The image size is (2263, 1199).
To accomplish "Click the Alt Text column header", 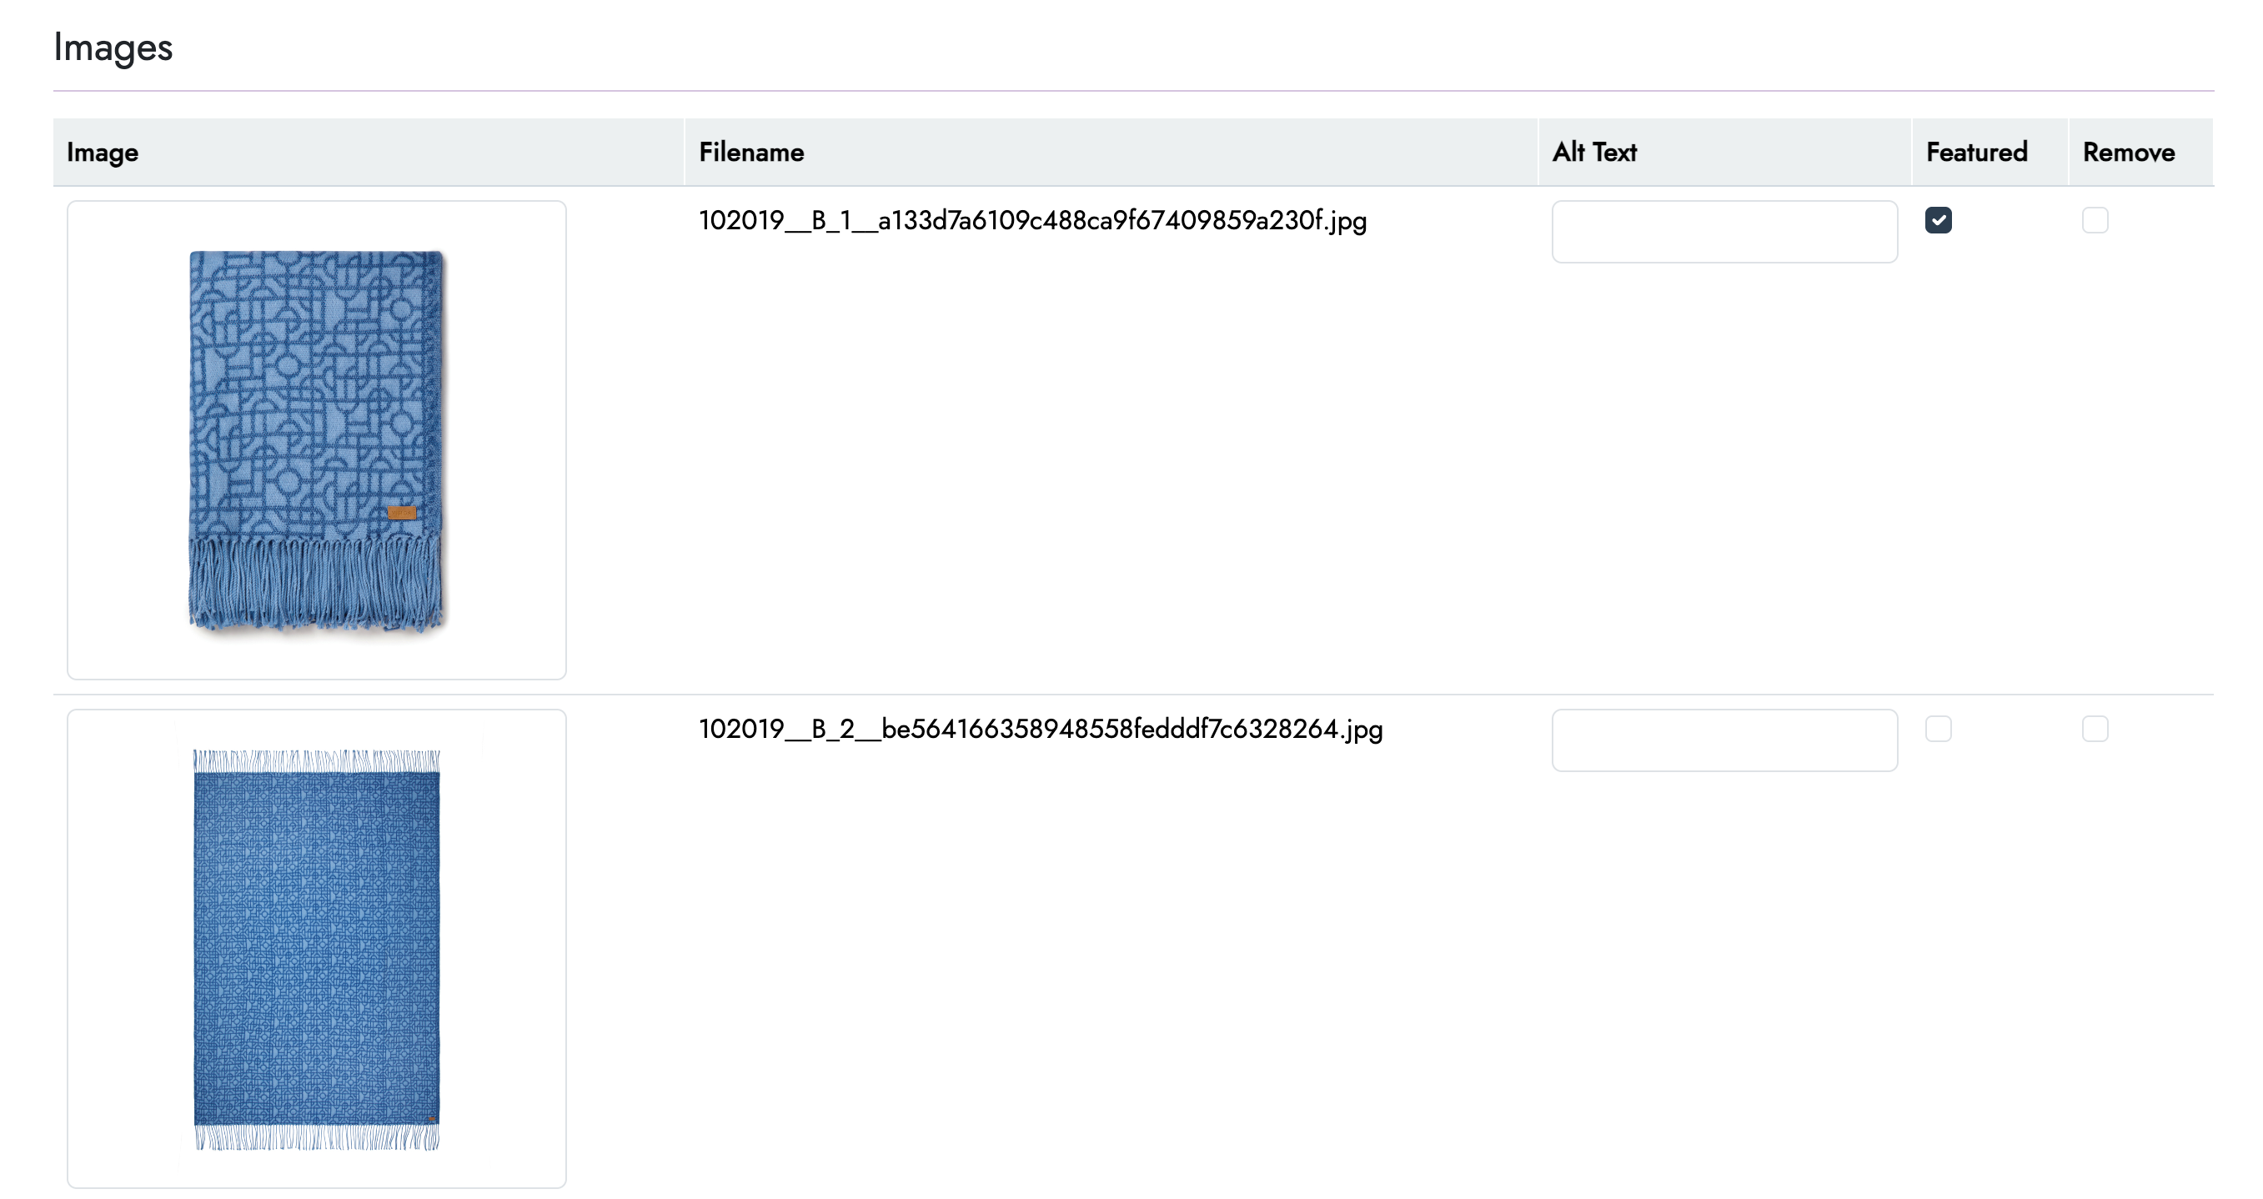I will click(1593, 153).
